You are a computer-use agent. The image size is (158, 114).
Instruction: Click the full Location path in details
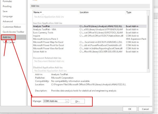[88, 85]
